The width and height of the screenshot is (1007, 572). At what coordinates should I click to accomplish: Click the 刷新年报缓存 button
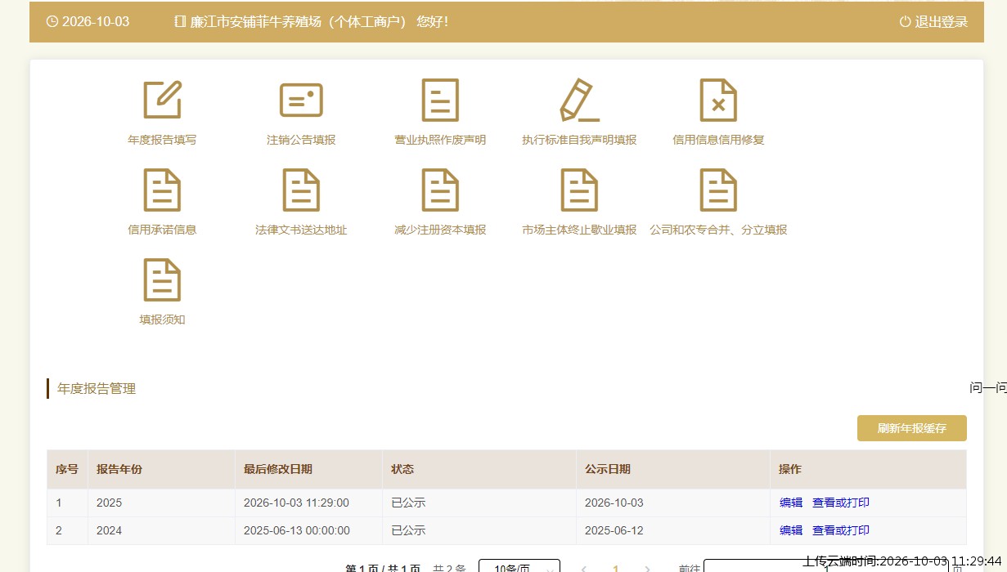point(912,428)
